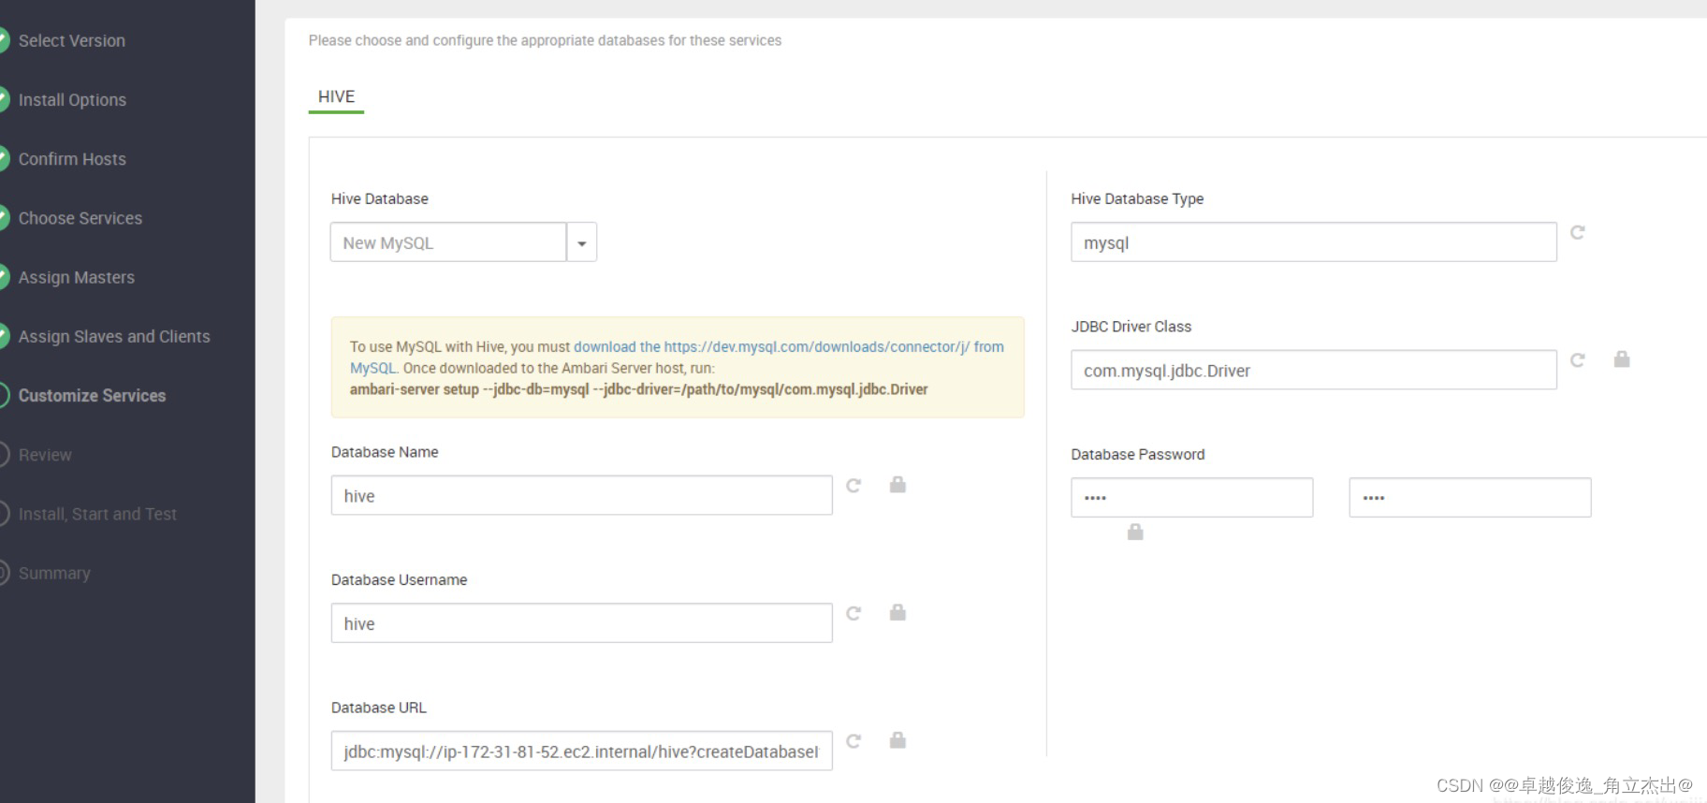Click the Database Password label
Viewport: 1707px width, 803px height.
[1138, 454]
